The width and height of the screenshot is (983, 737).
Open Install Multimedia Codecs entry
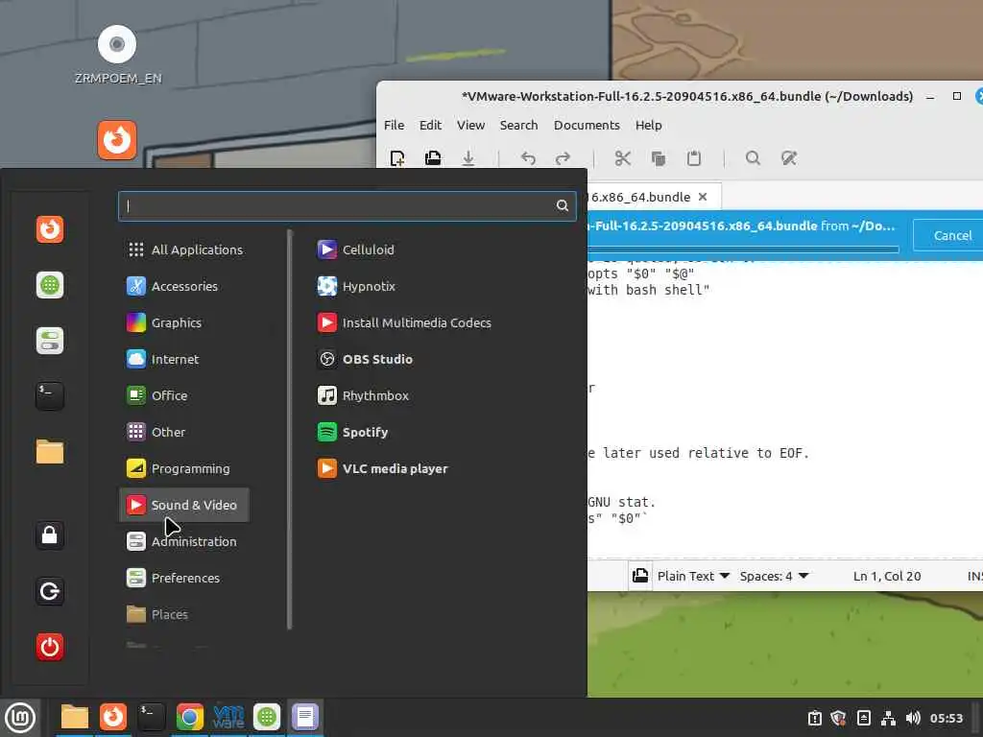click(x=404, y=322)
